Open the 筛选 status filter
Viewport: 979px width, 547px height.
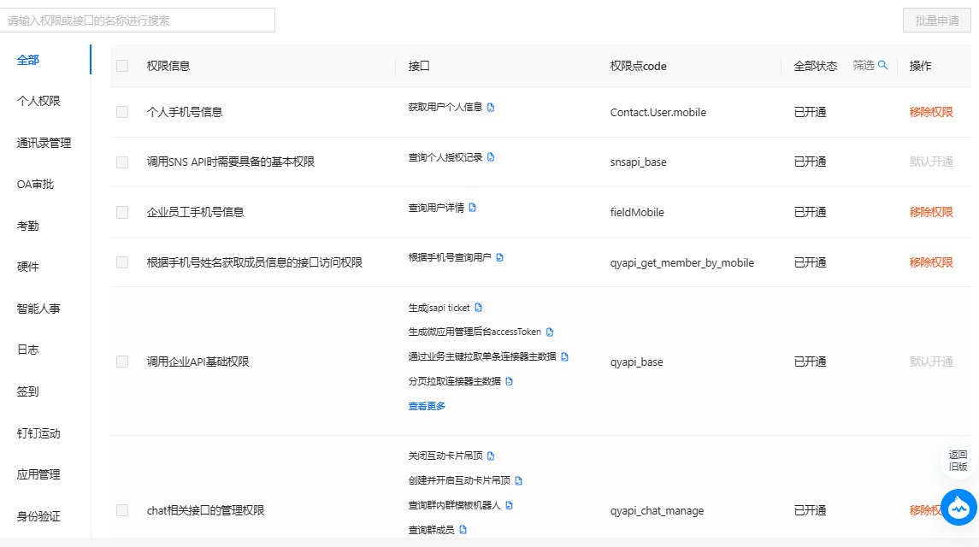[870, 66]
